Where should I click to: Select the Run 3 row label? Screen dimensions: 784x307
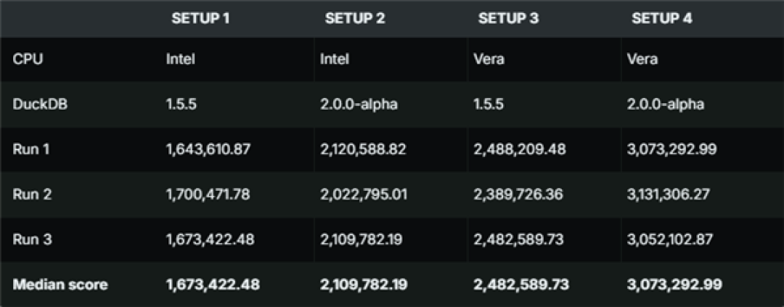32,240
